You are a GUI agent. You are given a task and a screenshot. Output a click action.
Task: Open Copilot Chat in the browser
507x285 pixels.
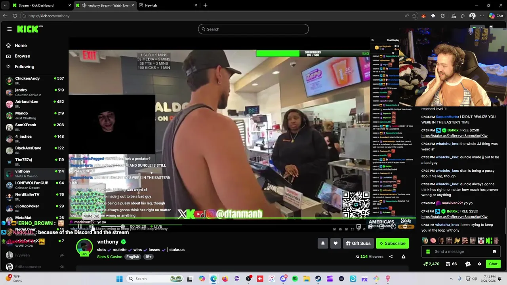[496, 16]
